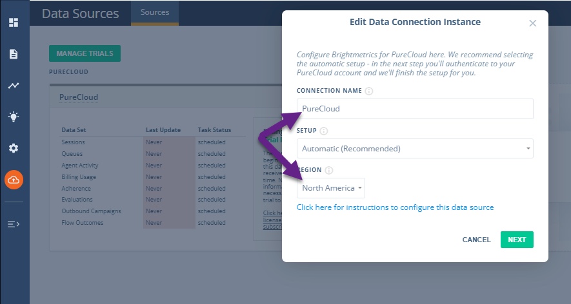The width and height of the screenshot is (571, 304).
Task: Click the PURECLOUD section label
Action: point(68,72)
